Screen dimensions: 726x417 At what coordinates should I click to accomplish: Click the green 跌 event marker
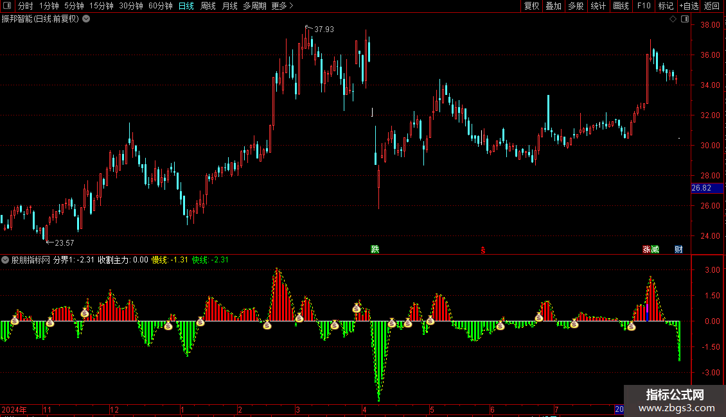[375, 249]
